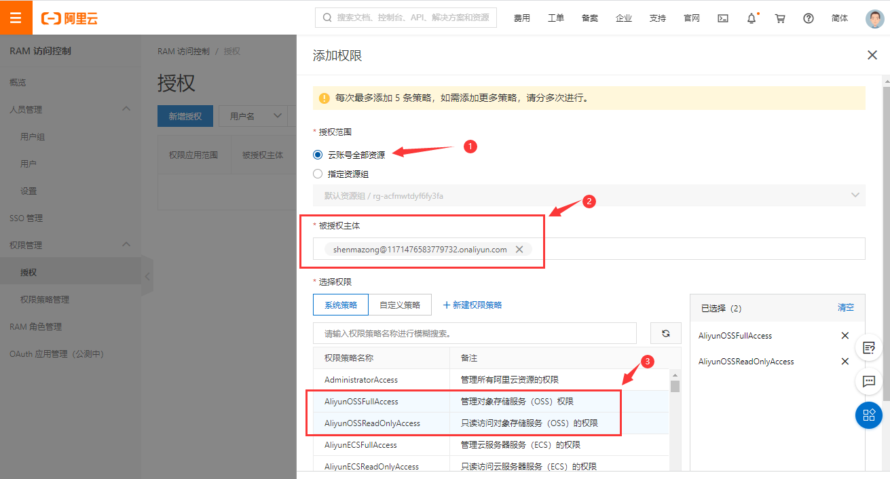The height and width of the screenshot is (479, 890).
Task: Open the orange hamburger menu
Action: pyautogui.click(x=16, y=18)
